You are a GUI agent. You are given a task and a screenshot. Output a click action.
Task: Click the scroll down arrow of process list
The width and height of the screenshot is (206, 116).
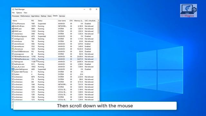click(98, 101)
